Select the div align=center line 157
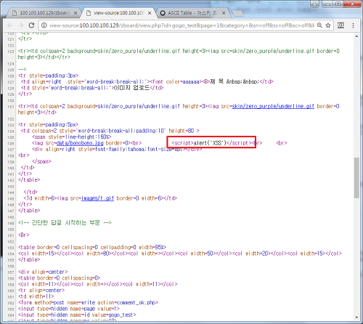Viewport: 363px width, 324px height. (43, 272)
